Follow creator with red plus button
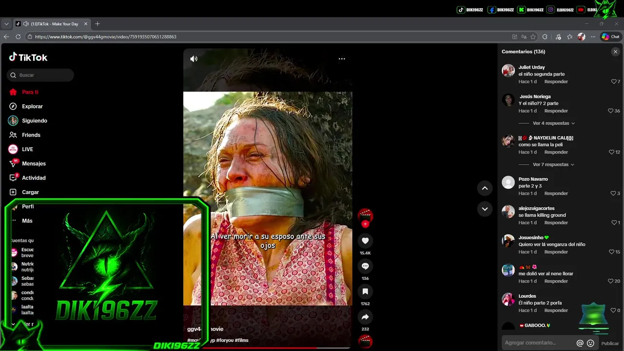This screenshot has width=624, height=351. tap(365, 224)
